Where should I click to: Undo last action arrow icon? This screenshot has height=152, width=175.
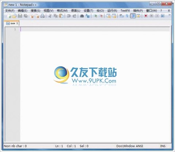pos(69,16)
